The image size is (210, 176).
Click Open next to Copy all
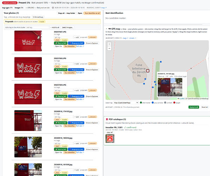pos(80,13)
